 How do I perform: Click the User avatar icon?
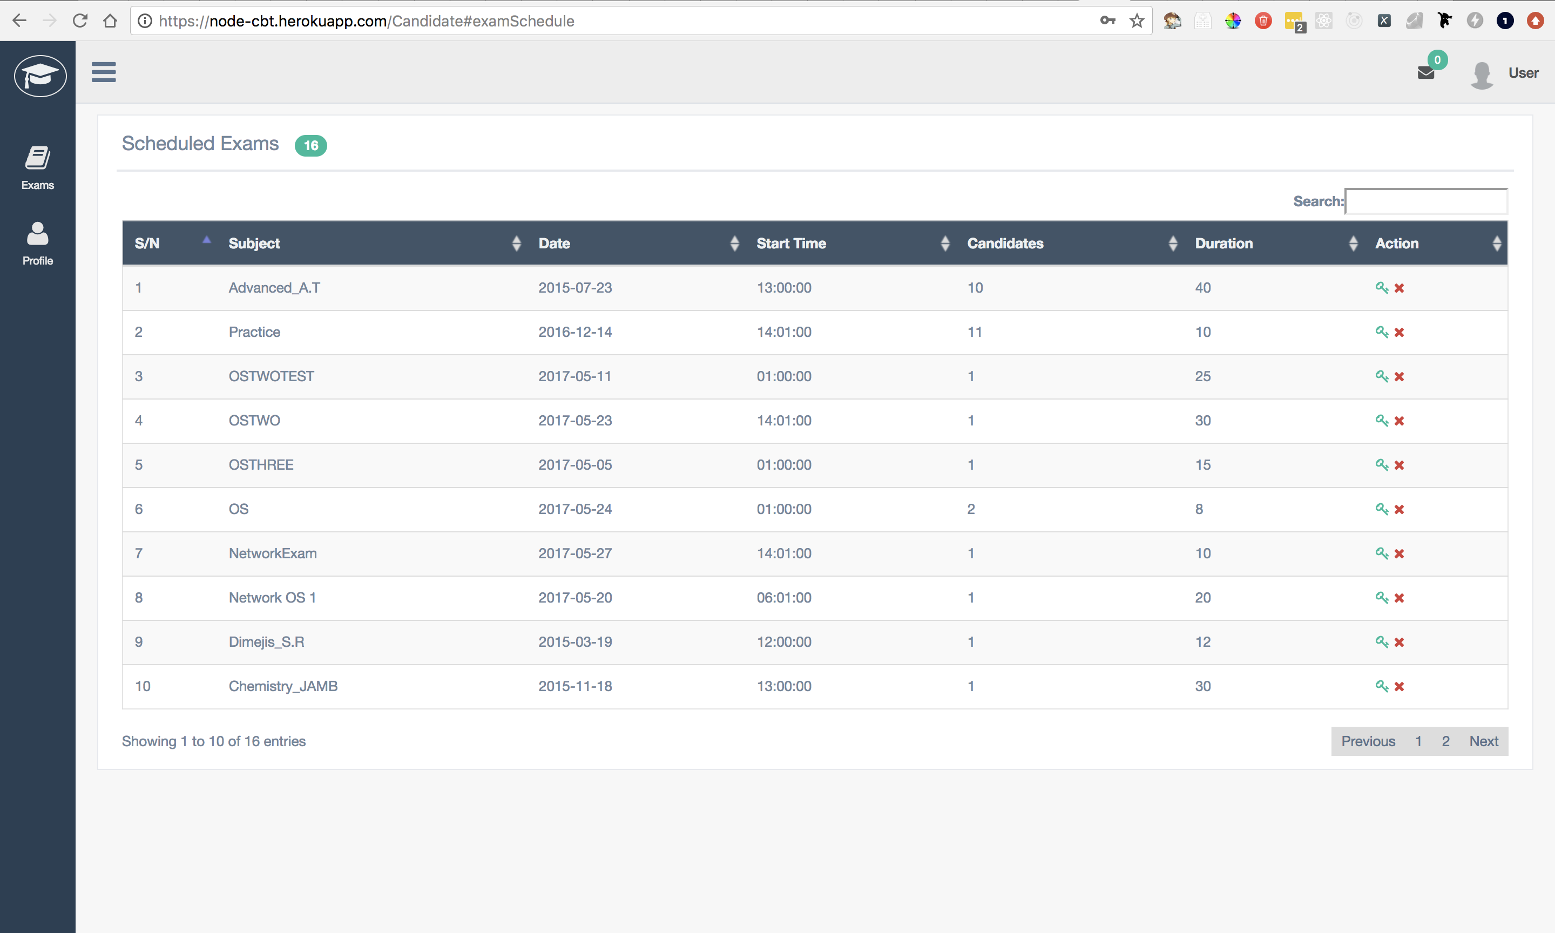[x=1482, y=75]
